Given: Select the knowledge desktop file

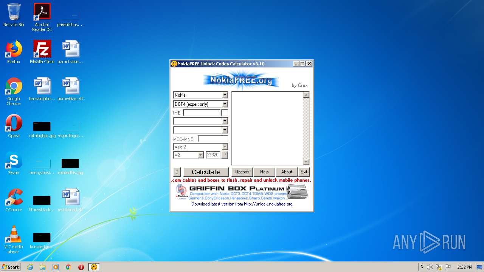Looking at the screenshot, I should [x=42, y=240].
